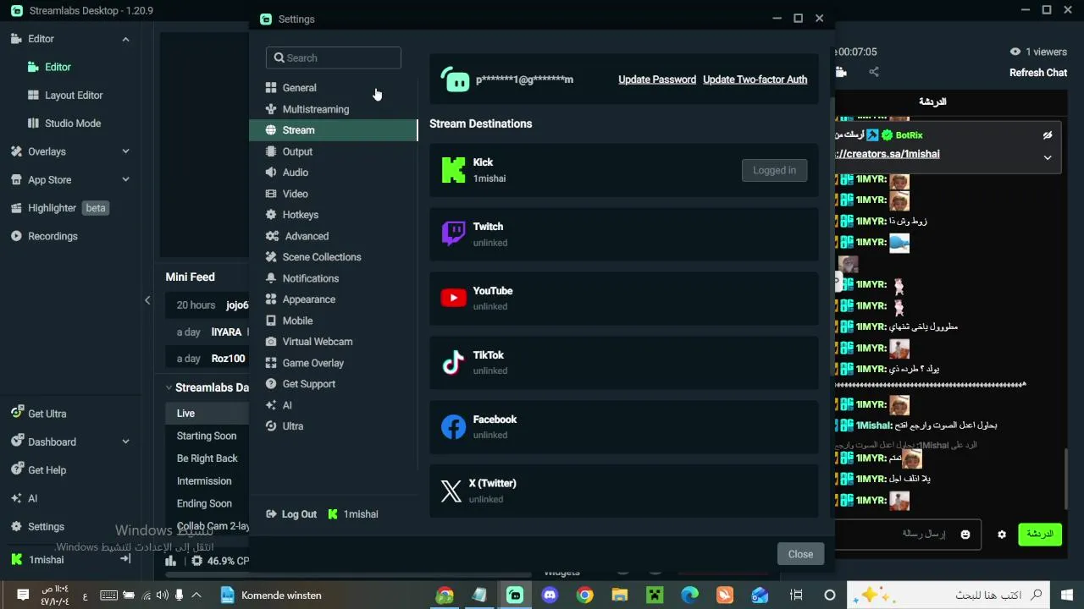Screen dimensions: 1084x609
Task: Select Get Support settings tab
Action: click(x=333, y=384)
